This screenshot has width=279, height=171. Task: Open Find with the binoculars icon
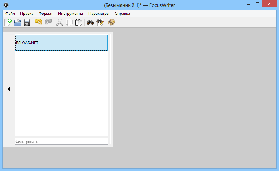pyautogui.click(x=90, y=22)
